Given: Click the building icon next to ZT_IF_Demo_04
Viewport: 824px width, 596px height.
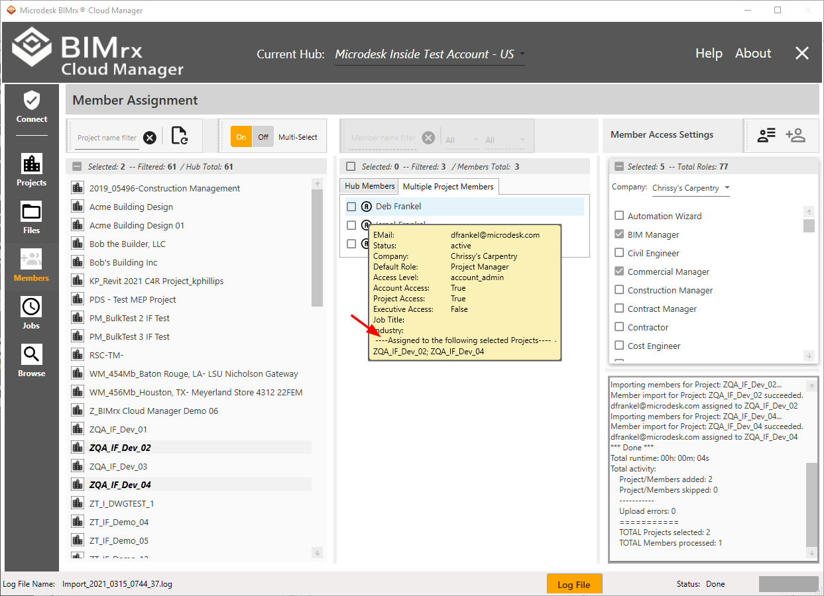Looking at the screenshot, I should click(77, 522).
